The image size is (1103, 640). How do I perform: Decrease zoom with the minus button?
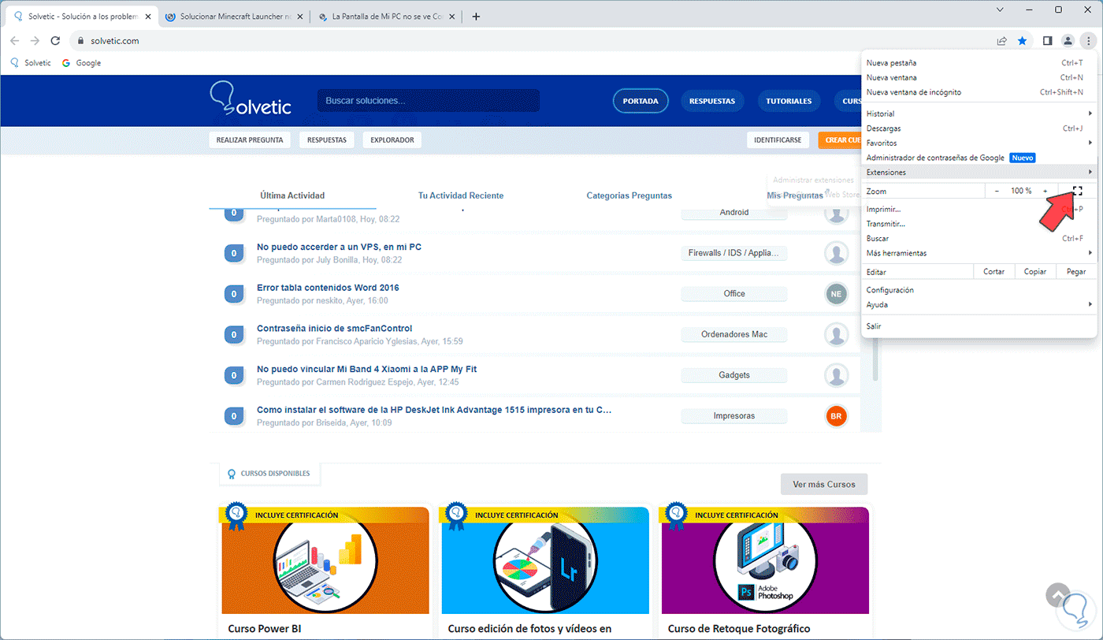pos(997,191)
